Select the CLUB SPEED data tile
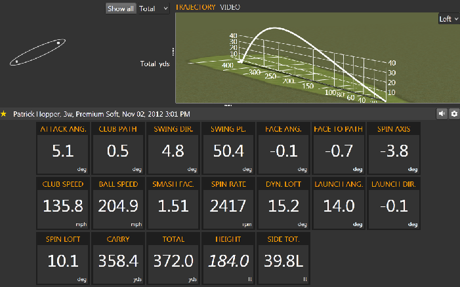Viewport: 460px width, 287px height. pyautogui.click(x=62, y=202)
